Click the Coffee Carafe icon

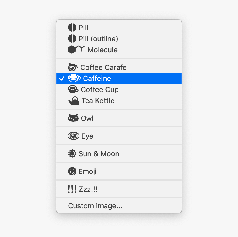[73, 67]
